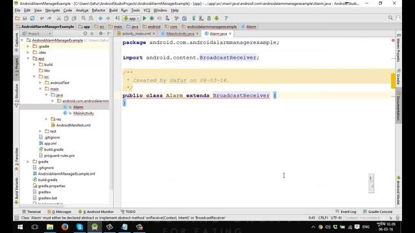Image resolution: width=415 pixels, height=233 pixels.
Task: Open the Refactor menu
Action: pos(99,10)
